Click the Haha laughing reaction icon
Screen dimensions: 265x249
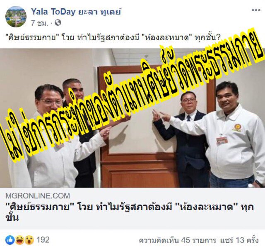click(x=20, y=240)
